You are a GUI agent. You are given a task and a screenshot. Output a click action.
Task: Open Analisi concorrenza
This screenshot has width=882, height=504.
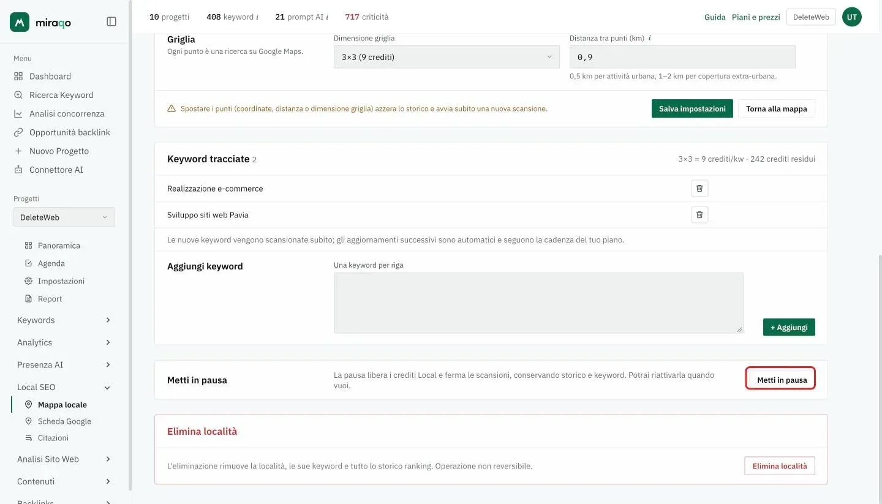(67, 113)
